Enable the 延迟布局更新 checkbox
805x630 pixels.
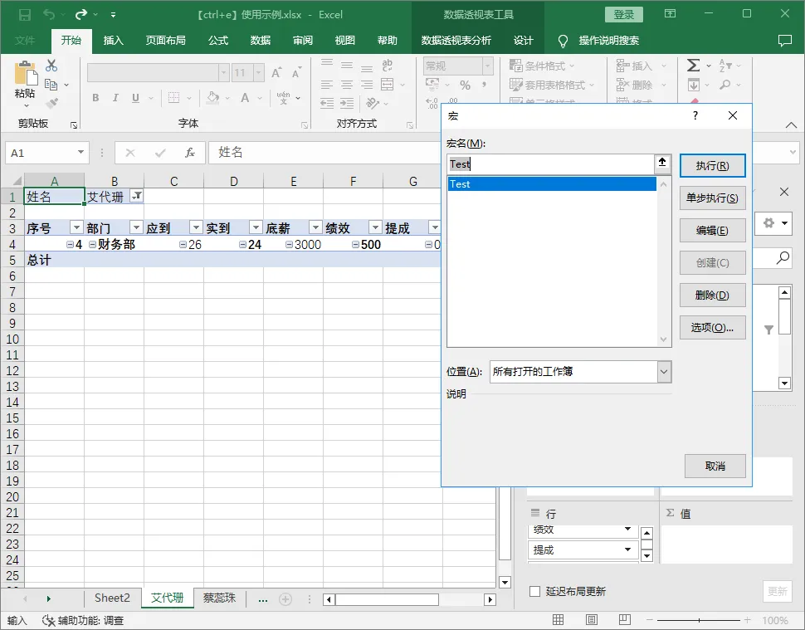click(534, 591)
